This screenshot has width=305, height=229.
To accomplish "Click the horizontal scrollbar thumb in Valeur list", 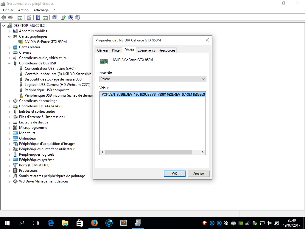I will (149, 152).
